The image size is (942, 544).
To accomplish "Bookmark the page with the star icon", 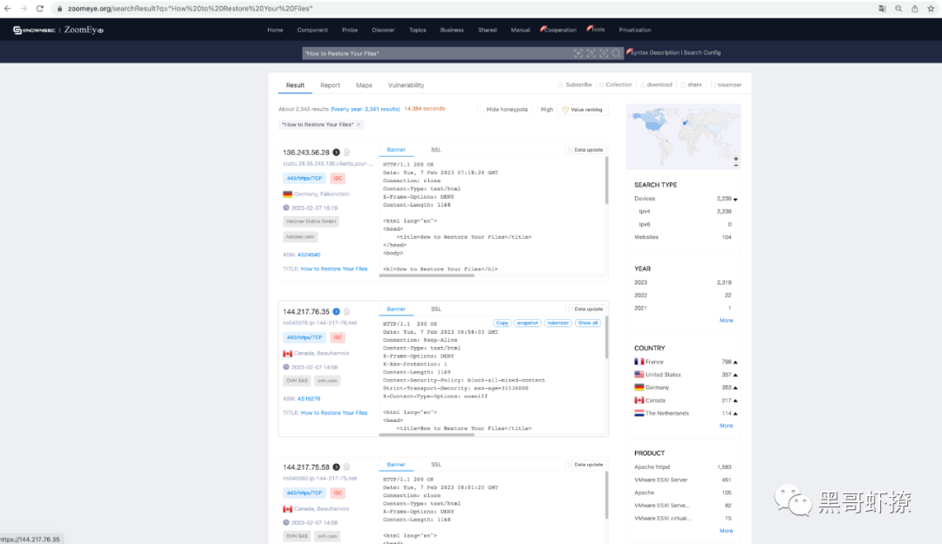I will (931, 9).
